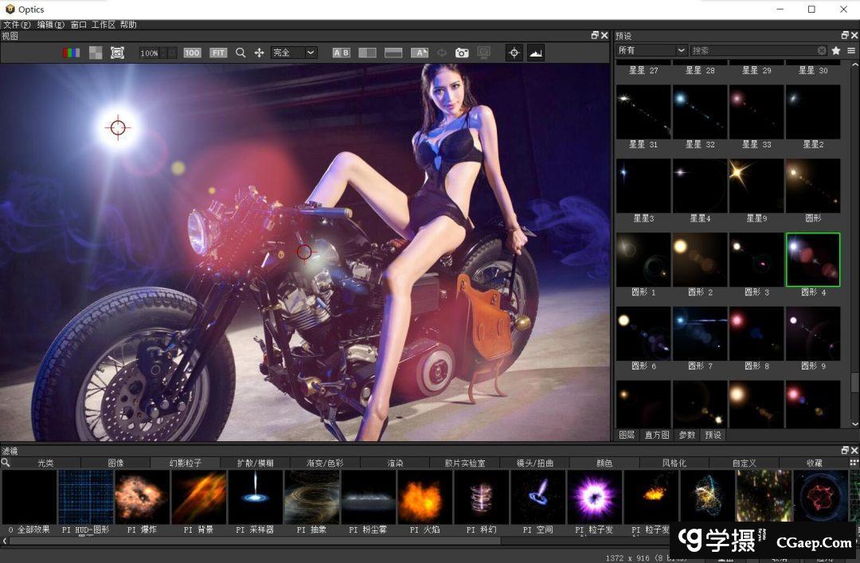Open the 所有 presets category dropdown
860x563 pixels.
pos(651,50)
